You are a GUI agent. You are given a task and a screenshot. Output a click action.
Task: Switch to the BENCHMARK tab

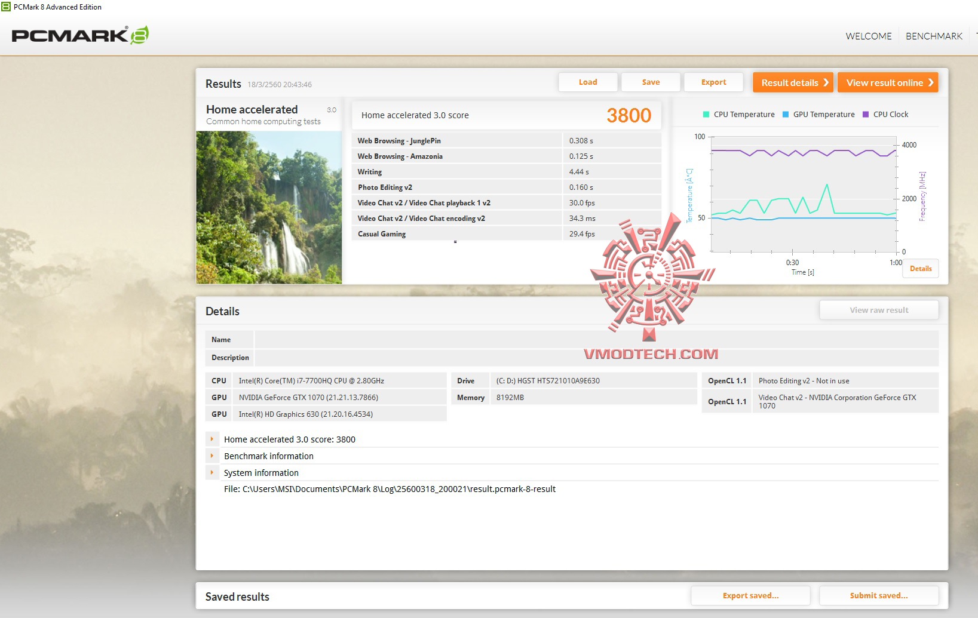click(x=934, y=36)
